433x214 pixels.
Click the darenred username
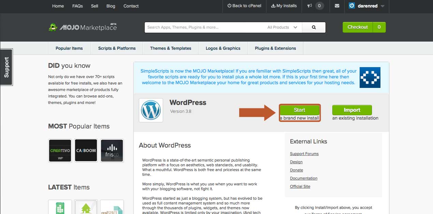[x=368, y=6]
